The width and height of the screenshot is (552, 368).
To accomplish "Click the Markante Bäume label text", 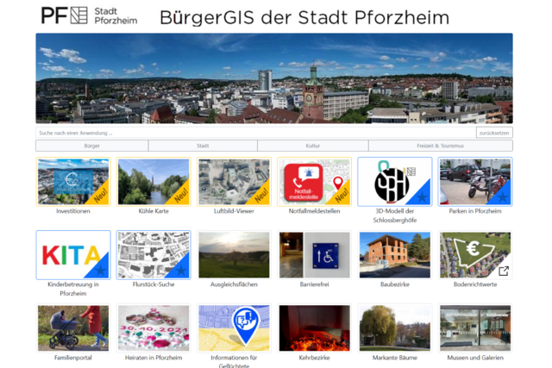I will pyautogui.click(x=395, y=358).
